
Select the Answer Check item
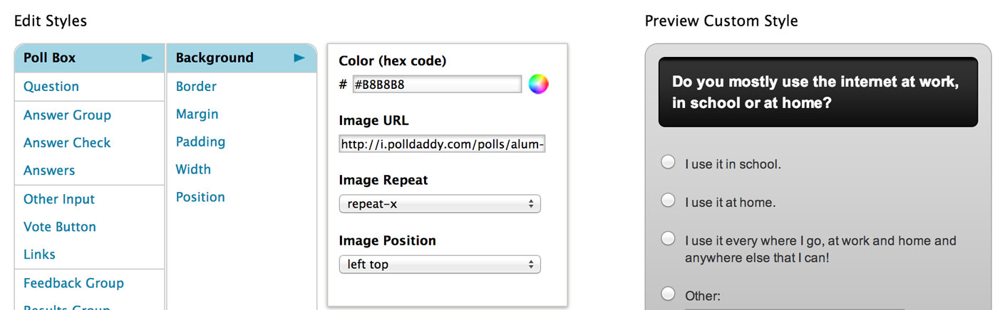click(x=67, y=143)
